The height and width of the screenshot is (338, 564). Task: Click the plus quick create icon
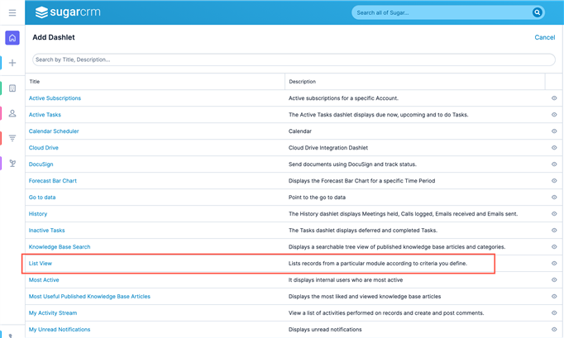12,63
